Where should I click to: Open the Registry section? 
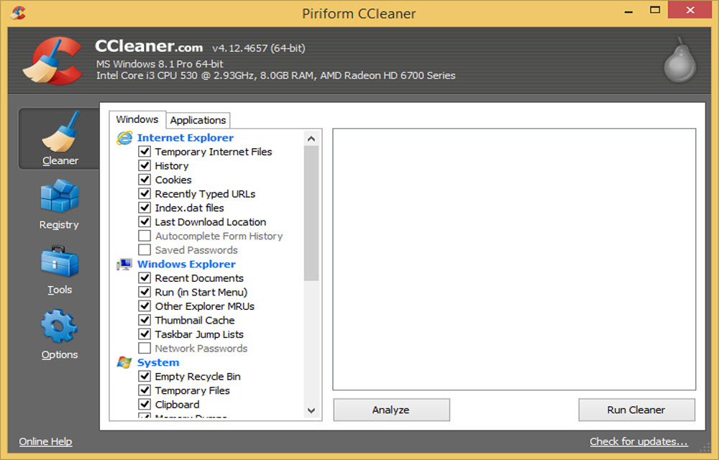[x=59, y=205]
